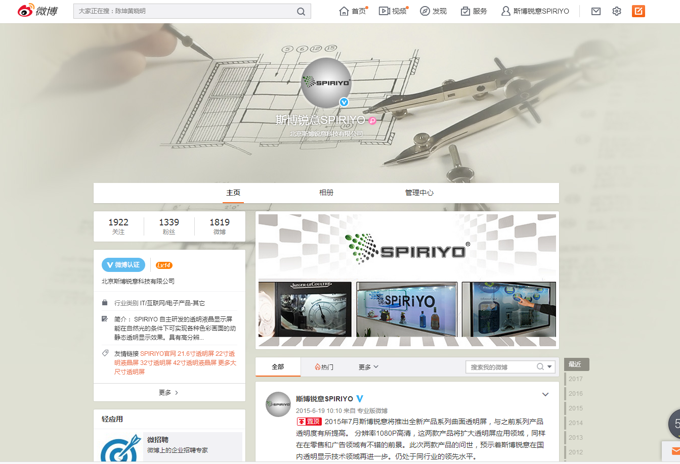Click the 友情链接 tag icon
Image resolution: width=680 pixels, height=464 pixels.
(x=105, y=353)
